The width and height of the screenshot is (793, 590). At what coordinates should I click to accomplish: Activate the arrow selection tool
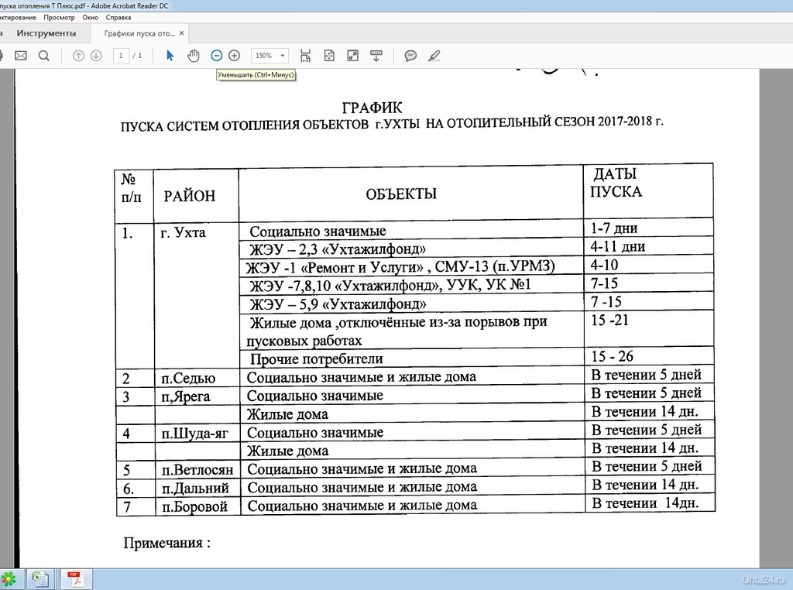point(170,56)
